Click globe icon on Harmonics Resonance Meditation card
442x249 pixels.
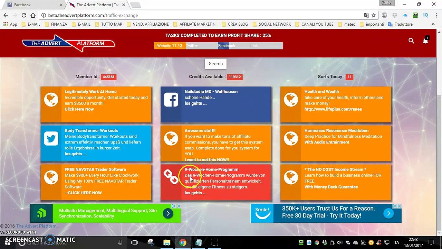tap(291, 139)
